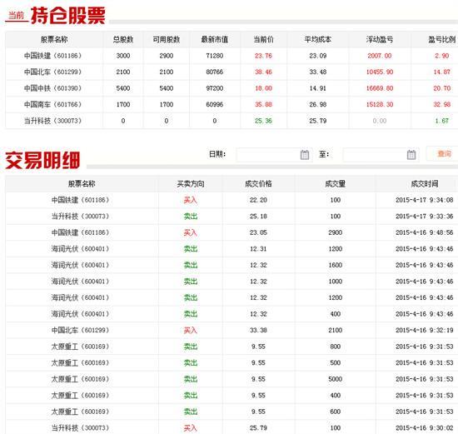Click volume 800 of 太原重工 trade
Image resolution: width=458 pixels, height=434 pixels.
(x=335, y=347)
